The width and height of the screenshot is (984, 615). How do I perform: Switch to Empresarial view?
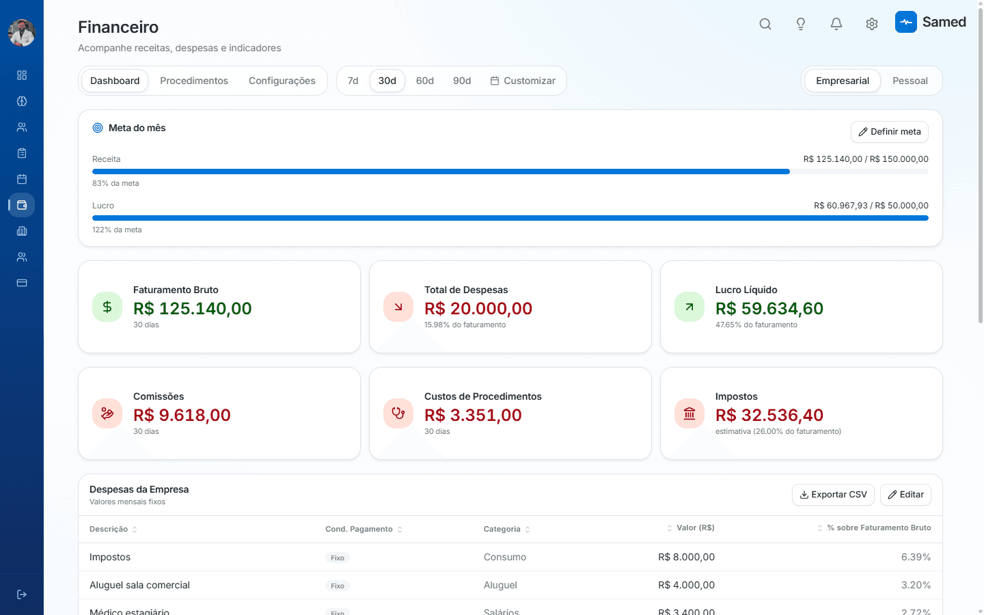[x=843, y=81]
